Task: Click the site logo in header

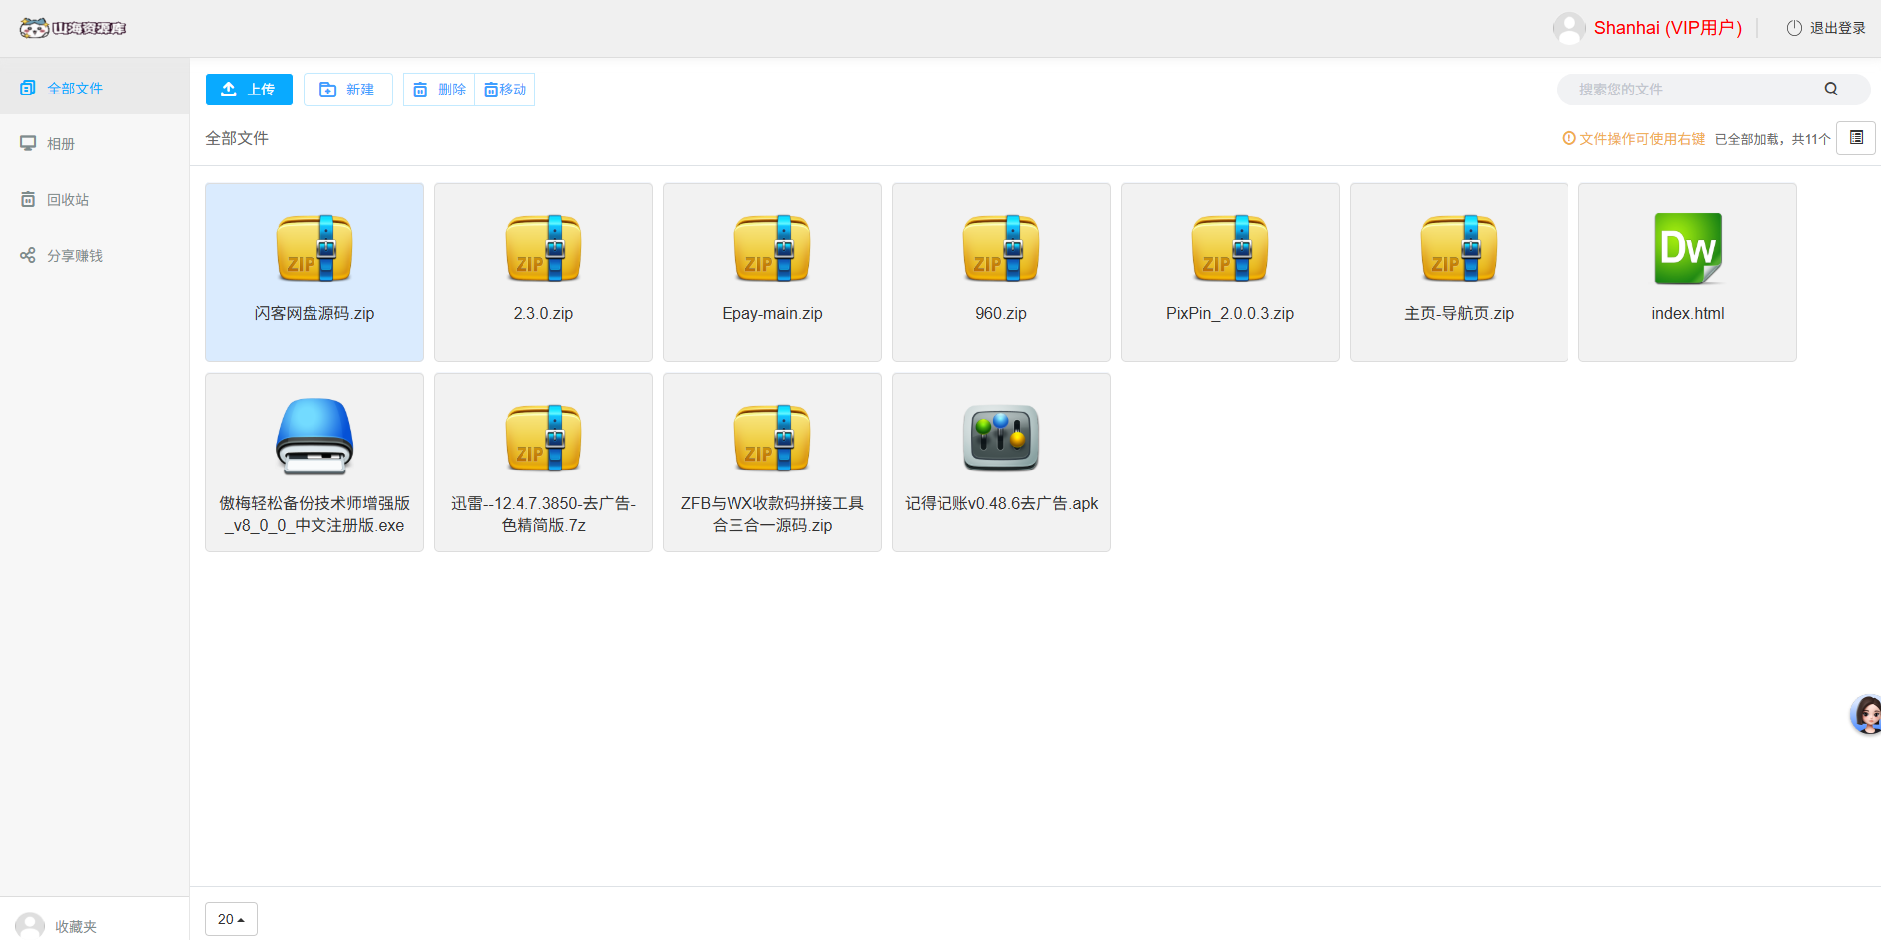Action: tap(73, 28)
